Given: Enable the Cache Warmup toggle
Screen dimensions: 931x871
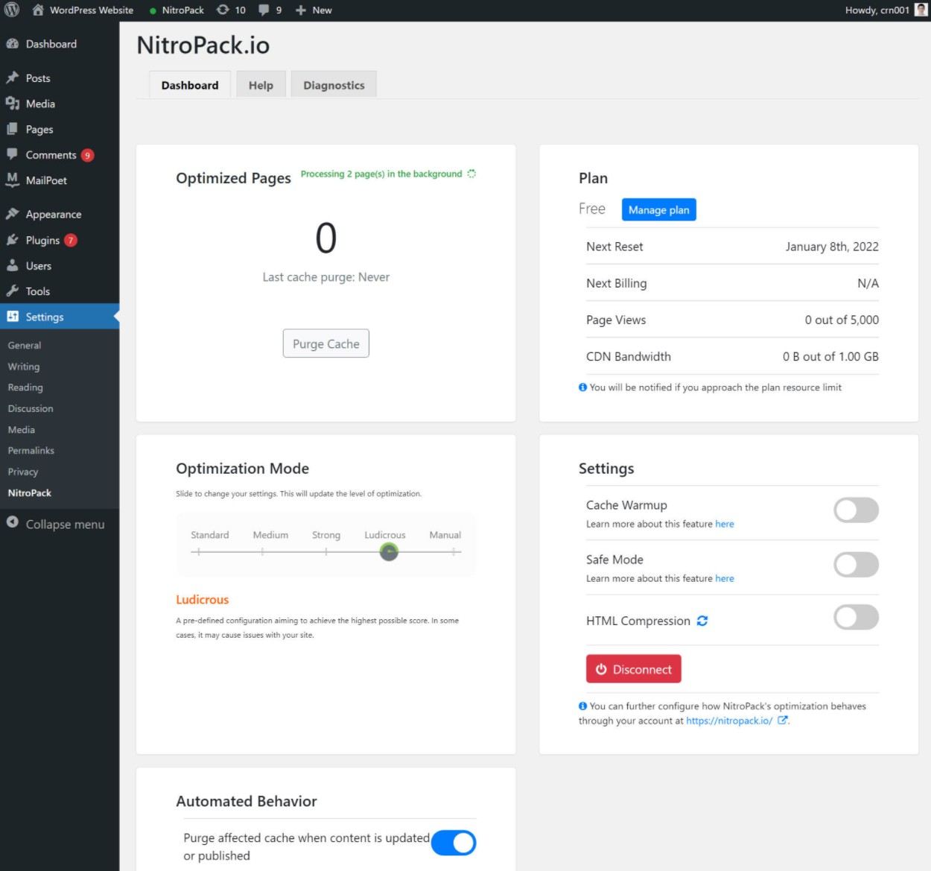Looking at the screenshot, I should click(857, 510).
